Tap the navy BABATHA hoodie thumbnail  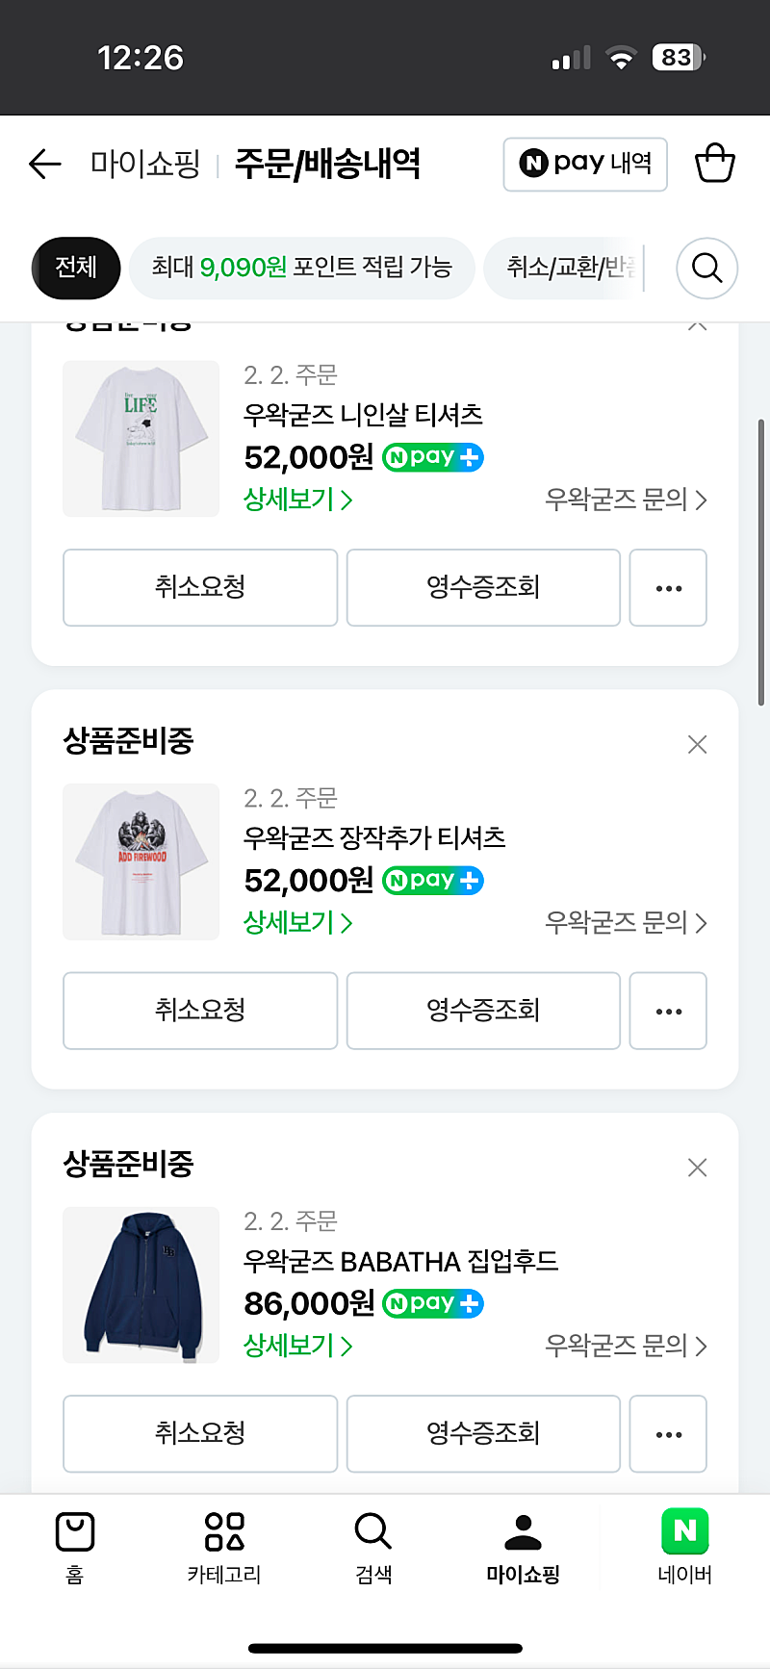coord(141,1284)
